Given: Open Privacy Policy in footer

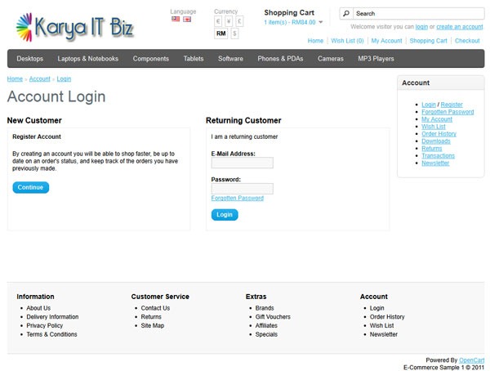Looking at the screenshot, I should (45, 325).
